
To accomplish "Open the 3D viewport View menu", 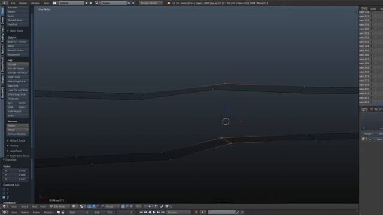I will click(14, 207).
